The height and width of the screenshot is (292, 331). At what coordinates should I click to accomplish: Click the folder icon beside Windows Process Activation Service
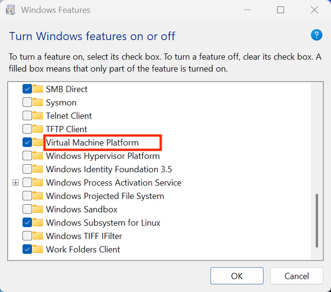click(x=38, y=182)
